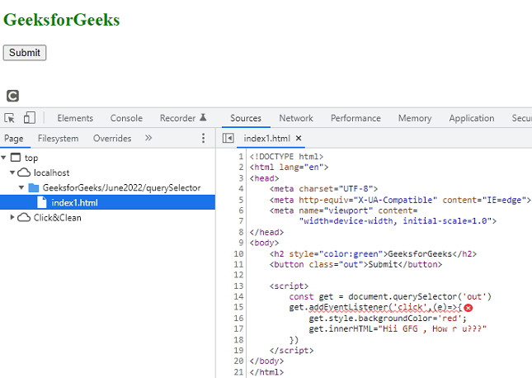Click the GeeksforGeeks heading on page

[x=61, y=19]
